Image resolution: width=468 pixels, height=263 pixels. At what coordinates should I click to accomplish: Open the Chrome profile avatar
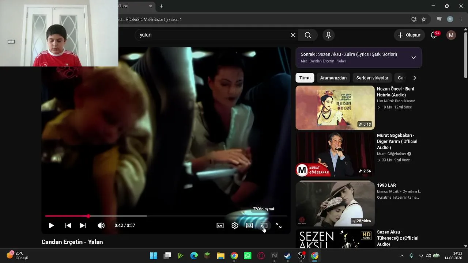pyautogui.click(x=450, y=19)
